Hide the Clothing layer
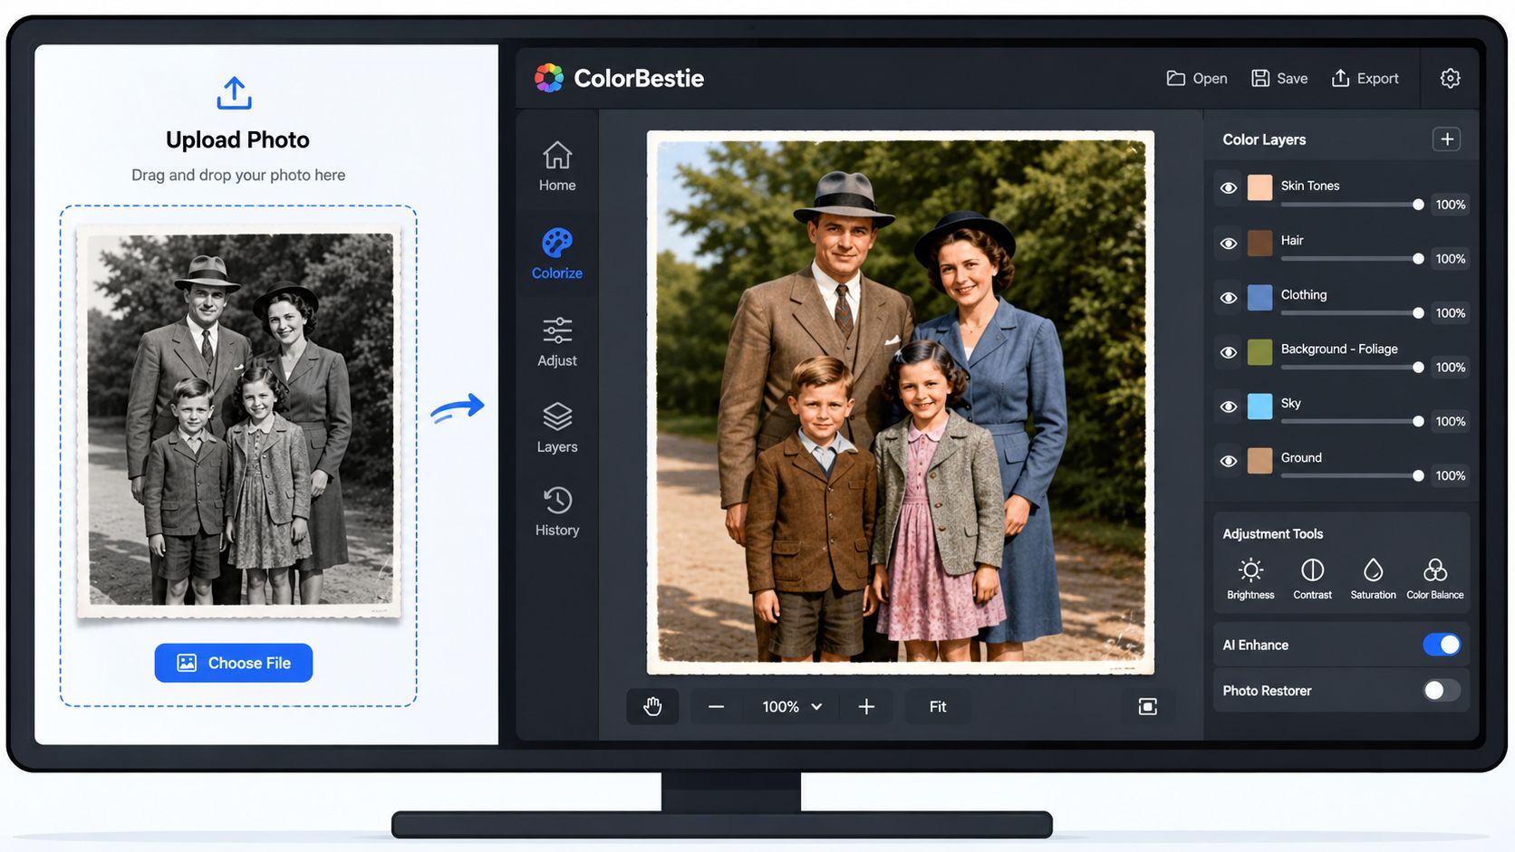This screenshot has height=852, width=1515. click(1228, 297)
